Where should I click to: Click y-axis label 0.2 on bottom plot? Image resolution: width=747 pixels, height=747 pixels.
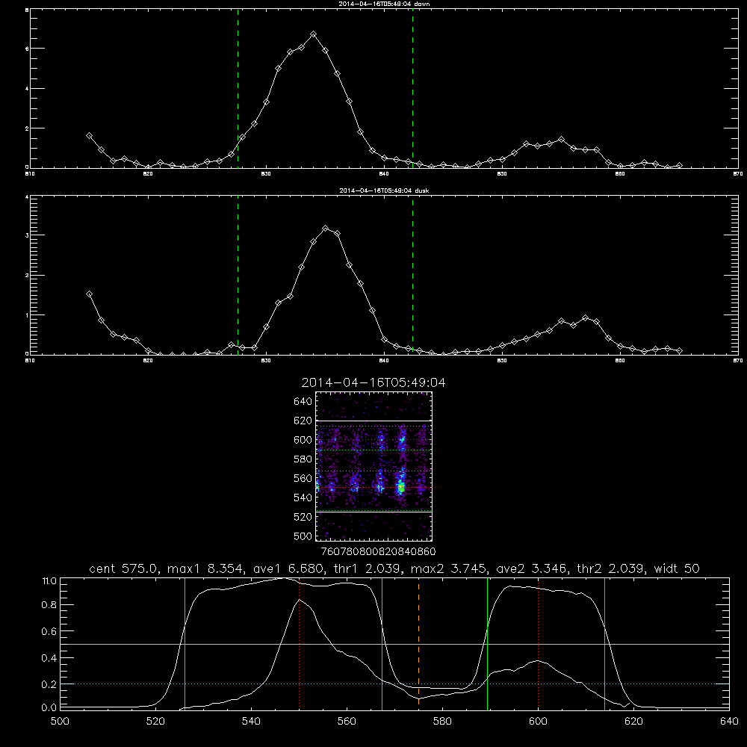pyautogui.click(x=49, y=684)
